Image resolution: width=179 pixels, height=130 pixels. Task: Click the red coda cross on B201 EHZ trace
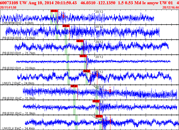[110, 91]
